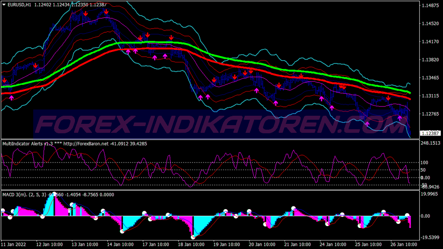Click the EURUSD,H1 symbol title text
The image size is (443, 249).
pyautogui.click(x=22, y=4)
